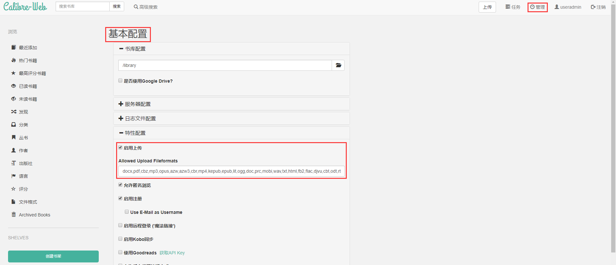Click the Allowed Upload Fileformats text field
Screen dimensions: 616x265
tap(231, 171)
